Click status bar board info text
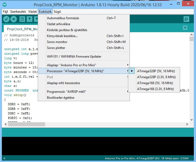This screenshot has height=162, width=196. (147, 158)
